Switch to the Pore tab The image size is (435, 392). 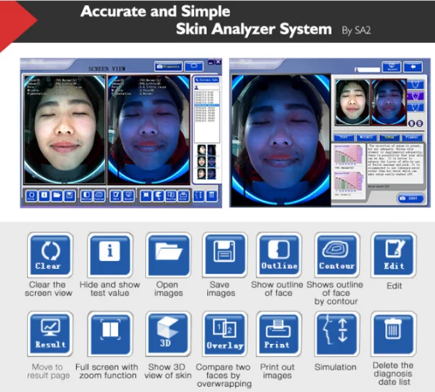point(344,138)
